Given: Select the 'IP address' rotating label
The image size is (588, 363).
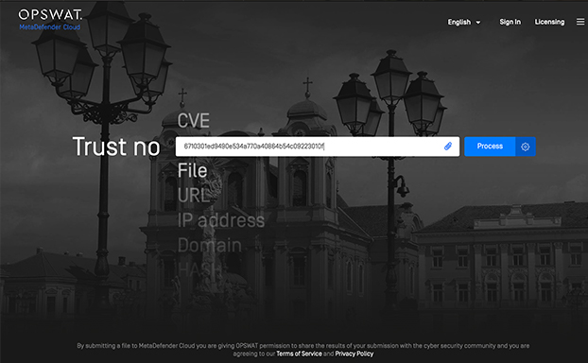Looking at the screenshot, I should (221, 220).
